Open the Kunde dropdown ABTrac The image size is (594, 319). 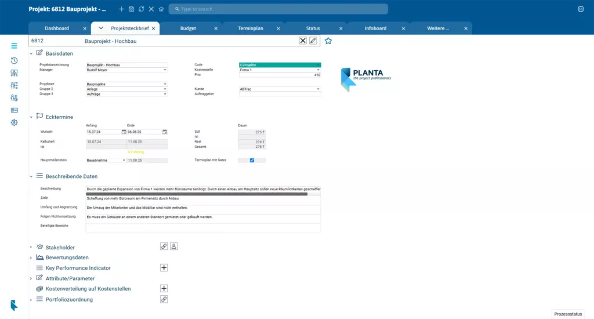click(318, 89)
